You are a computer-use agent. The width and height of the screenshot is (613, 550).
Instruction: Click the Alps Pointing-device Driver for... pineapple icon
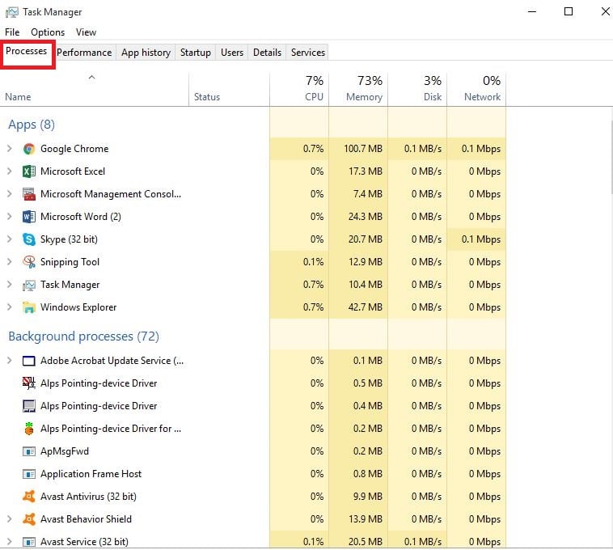[29, 429]
